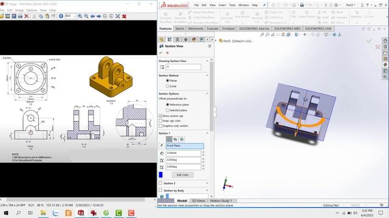Go to previous image in IrfanView
Screen dimensions: 389x218
92,16
